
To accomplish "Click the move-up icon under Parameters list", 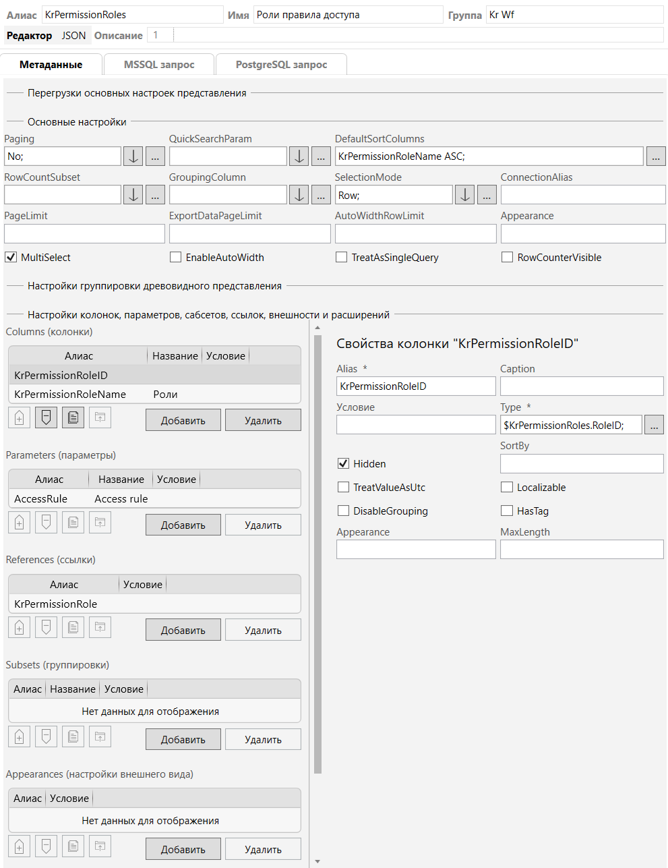I will 20,523.
